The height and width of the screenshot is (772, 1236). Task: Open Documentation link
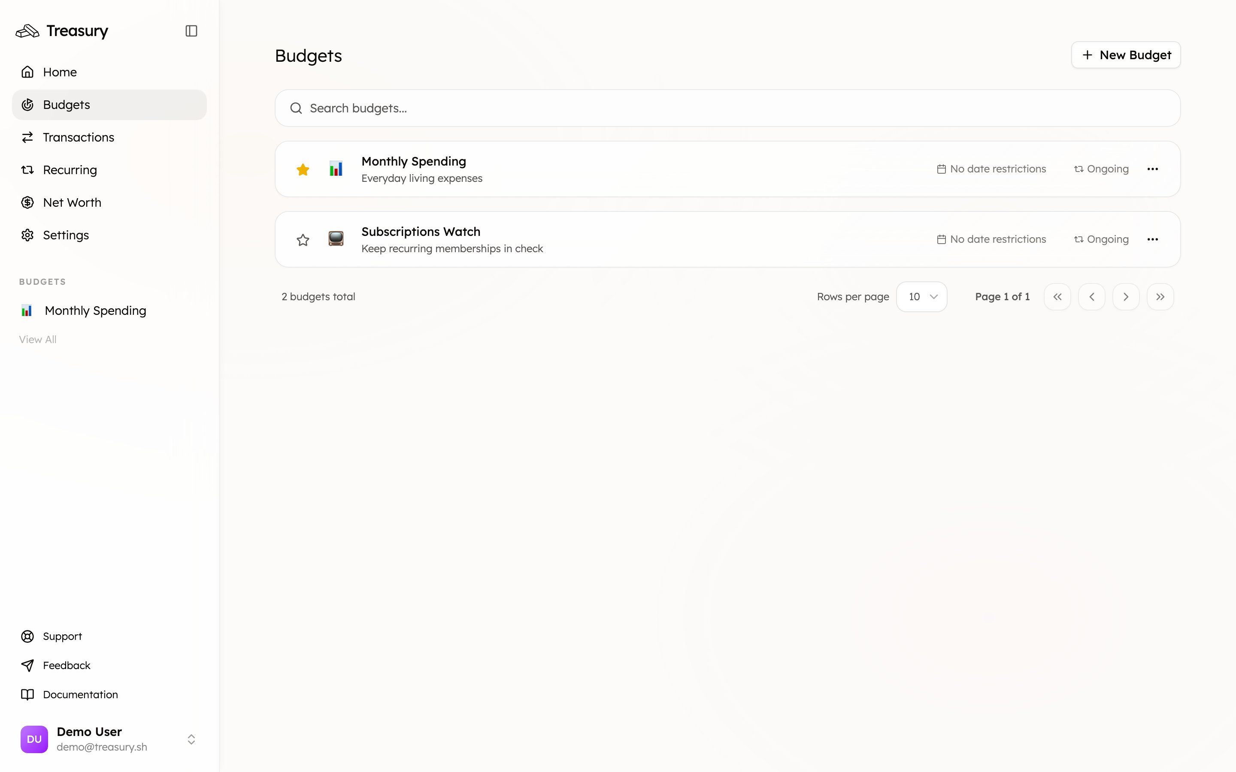point(80,694)
